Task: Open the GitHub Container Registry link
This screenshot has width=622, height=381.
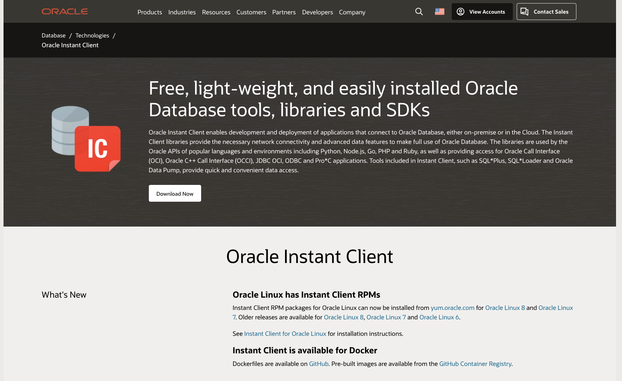Action: click(475, 363)
